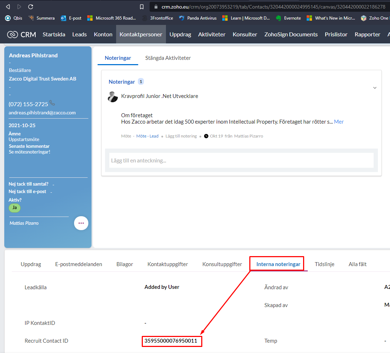
Task: Click the bookmark page icon in address bar
Action: coord(142,7)
